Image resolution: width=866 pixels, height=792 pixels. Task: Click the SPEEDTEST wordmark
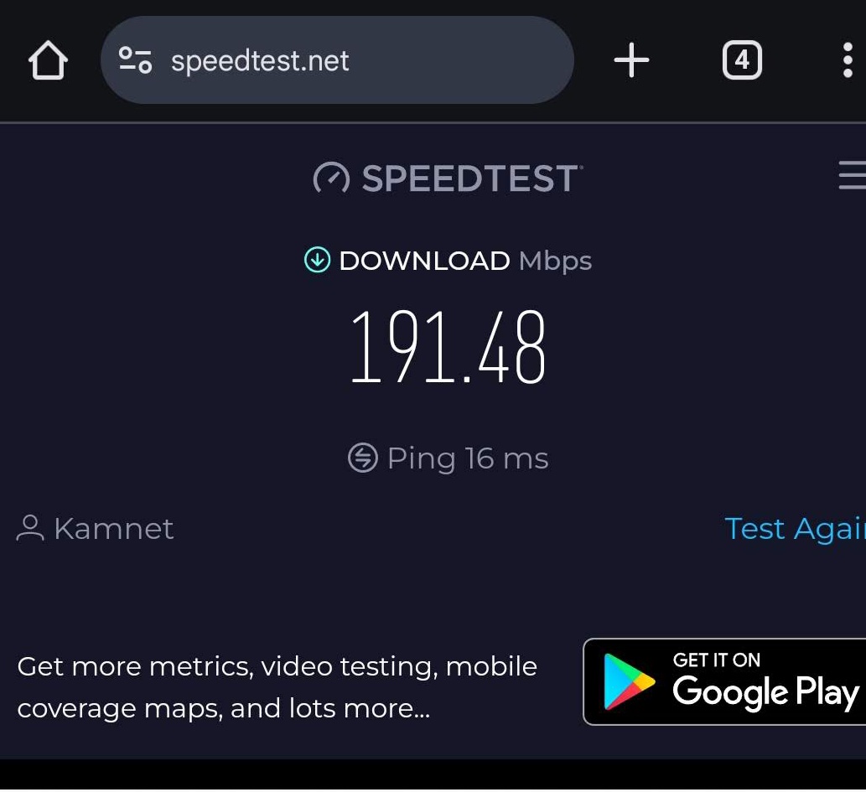point(472,179)
